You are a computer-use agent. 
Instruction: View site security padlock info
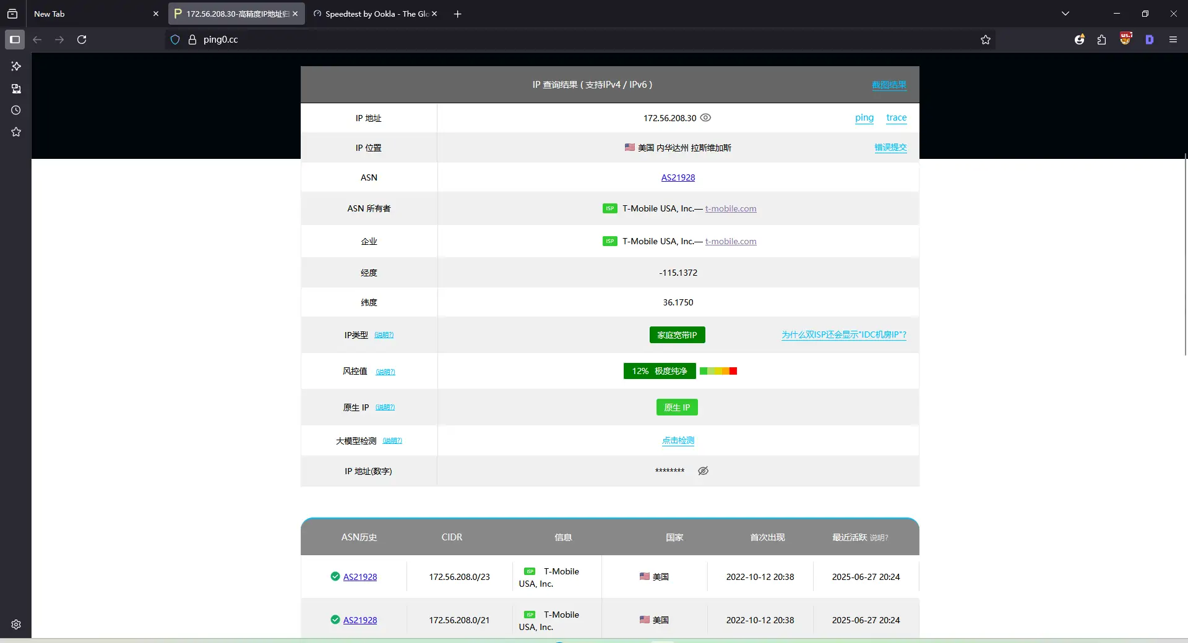coord(192,40)
